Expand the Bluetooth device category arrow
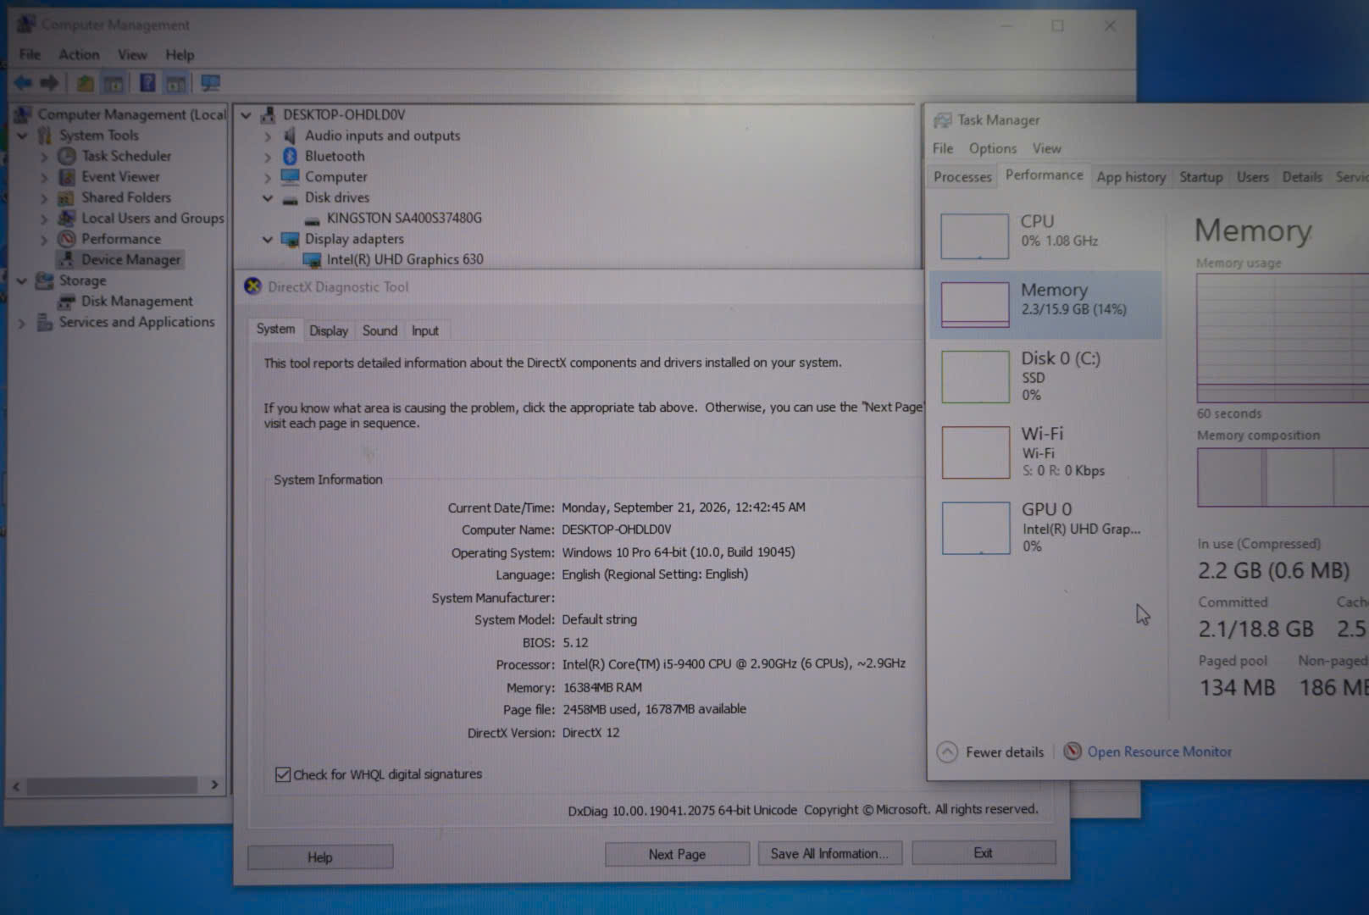The image size is (1369, 915). 268,157
